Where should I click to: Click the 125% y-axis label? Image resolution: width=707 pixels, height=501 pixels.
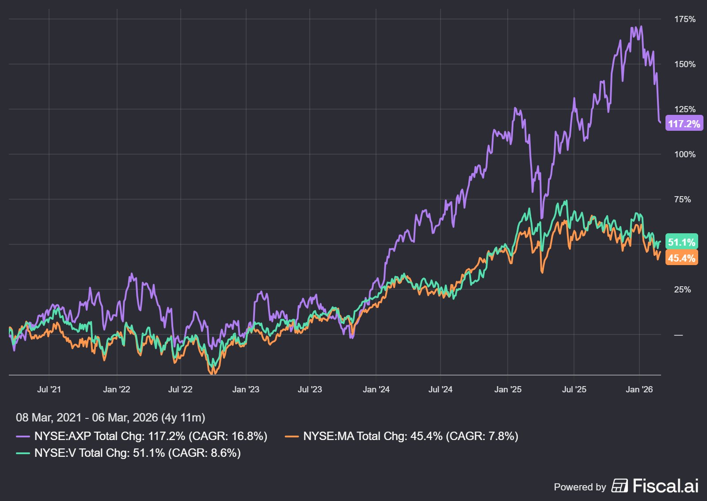point(684,110)
